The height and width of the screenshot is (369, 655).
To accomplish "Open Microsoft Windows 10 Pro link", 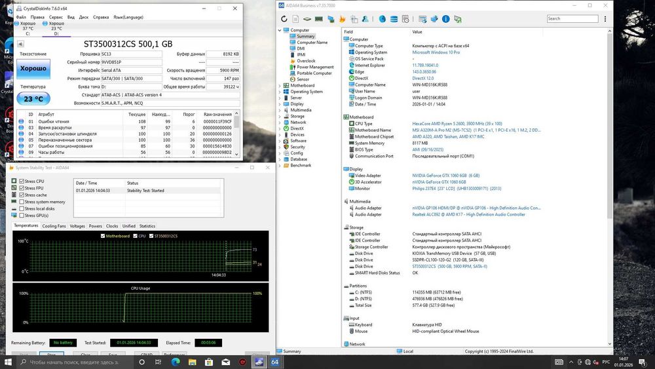I will coord(436,52).
